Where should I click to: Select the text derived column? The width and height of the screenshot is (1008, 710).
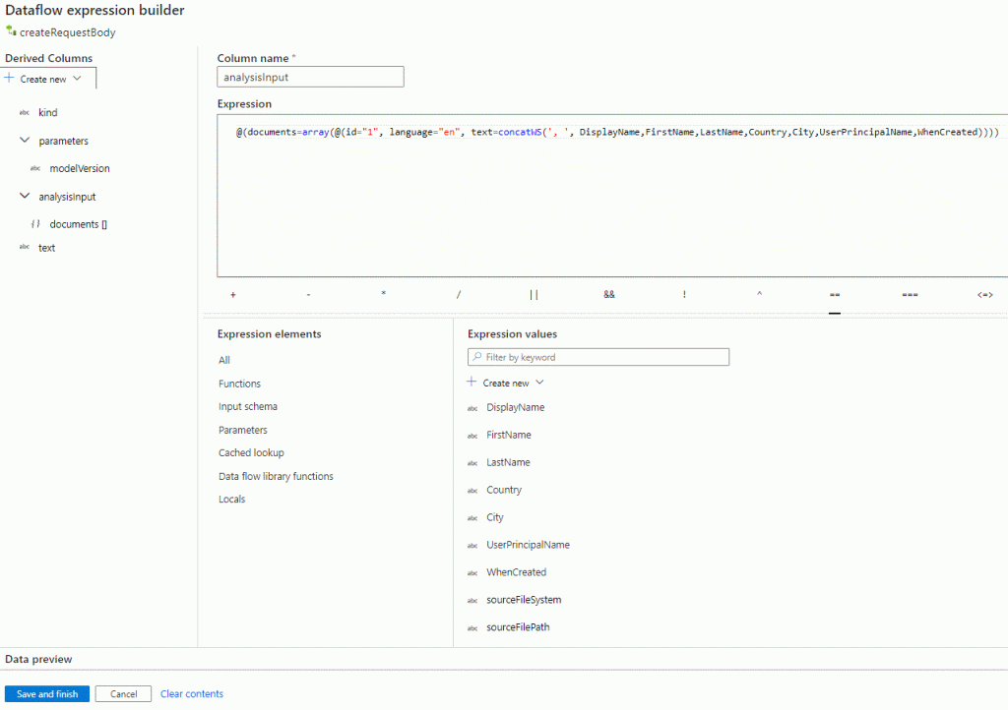tap(46, 248)
